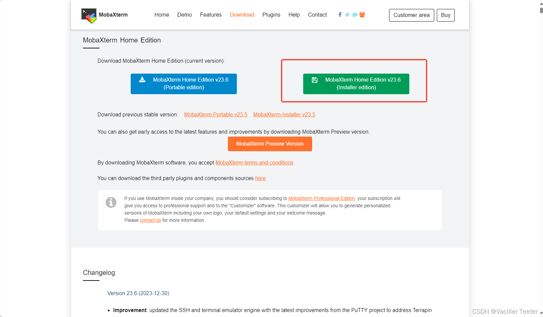Open the Twitter bird icon

347,15
